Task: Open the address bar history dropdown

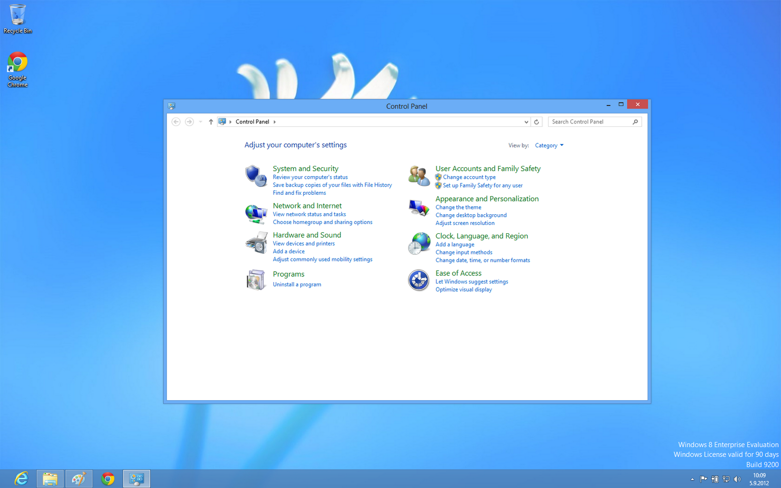Action: point(526,122)
